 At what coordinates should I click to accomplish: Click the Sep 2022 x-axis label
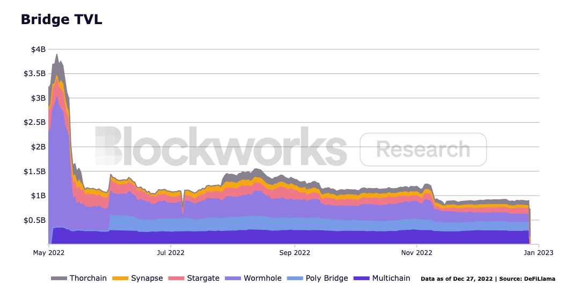click(294, 251)
